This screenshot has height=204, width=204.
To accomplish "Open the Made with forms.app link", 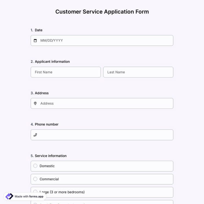I will tap(29, 196).
